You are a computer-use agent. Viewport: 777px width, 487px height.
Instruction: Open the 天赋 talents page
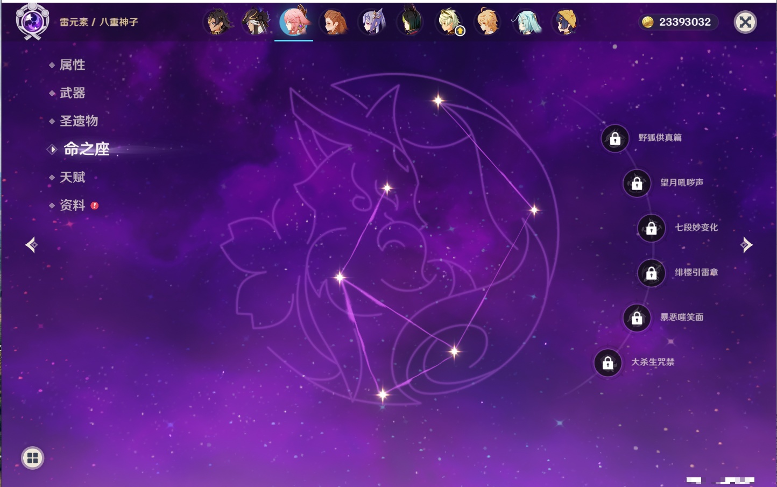(x=72, y=177)
